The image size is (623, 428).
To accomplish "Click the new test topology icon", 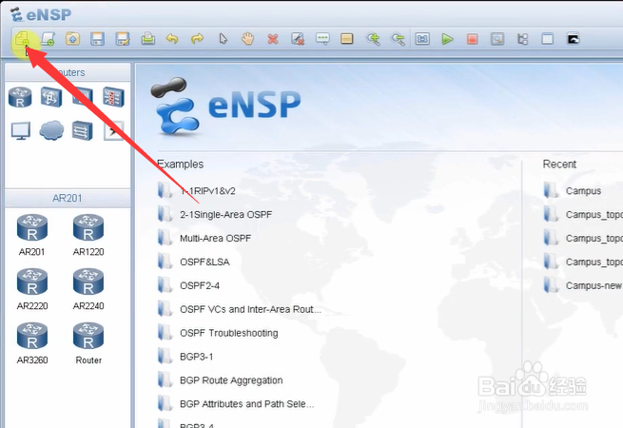I will click(48, 39).
